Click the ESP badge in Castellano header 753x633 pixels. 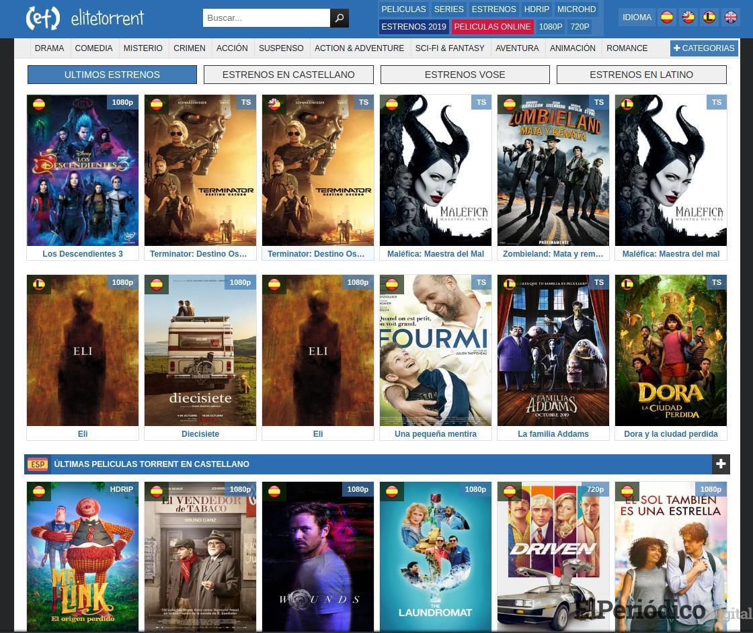pyautogui.click(x=38, y=464)
